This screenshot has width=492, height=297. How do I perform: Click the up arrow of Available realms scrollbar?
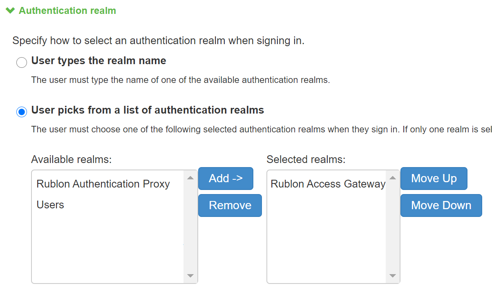click(x=190, y=178)
